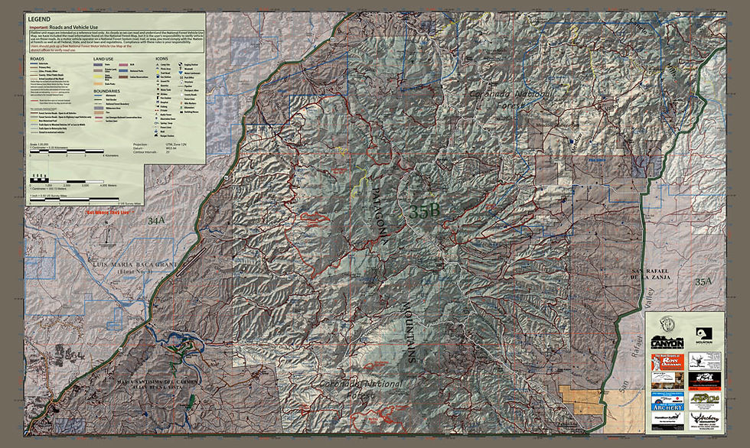Click the Windmill icon in the ICONS list
This screenshot has height=448, width=750.
[181, 68]
